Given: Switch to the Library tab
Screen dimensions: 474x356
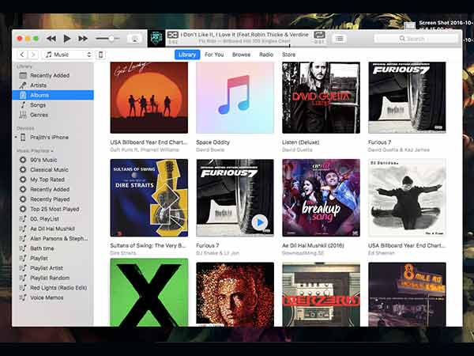Looking at the screenshot, I should coord(187,55).
